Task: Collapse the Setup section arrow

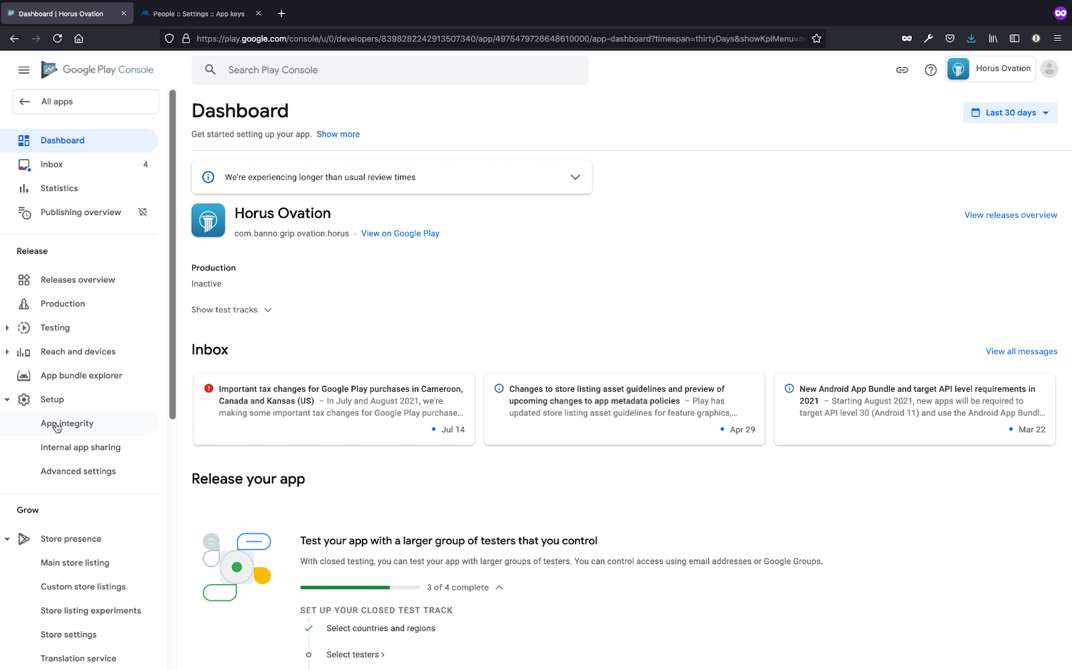Action: [7, 399]
